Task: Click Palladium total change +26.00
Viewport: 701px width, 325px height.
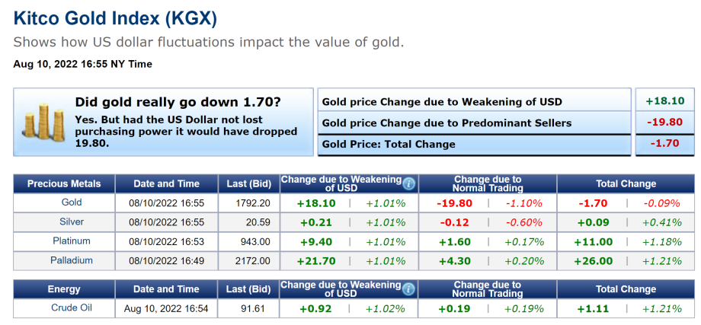Action: [594, 260]
